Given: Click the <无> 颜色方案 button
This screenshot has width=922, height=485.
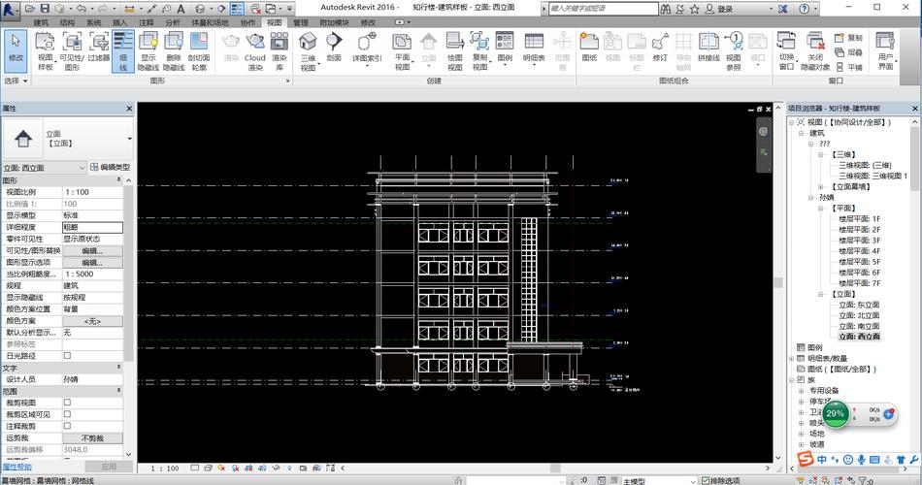Looking at the screenshot, I should (x=92, y=321).
